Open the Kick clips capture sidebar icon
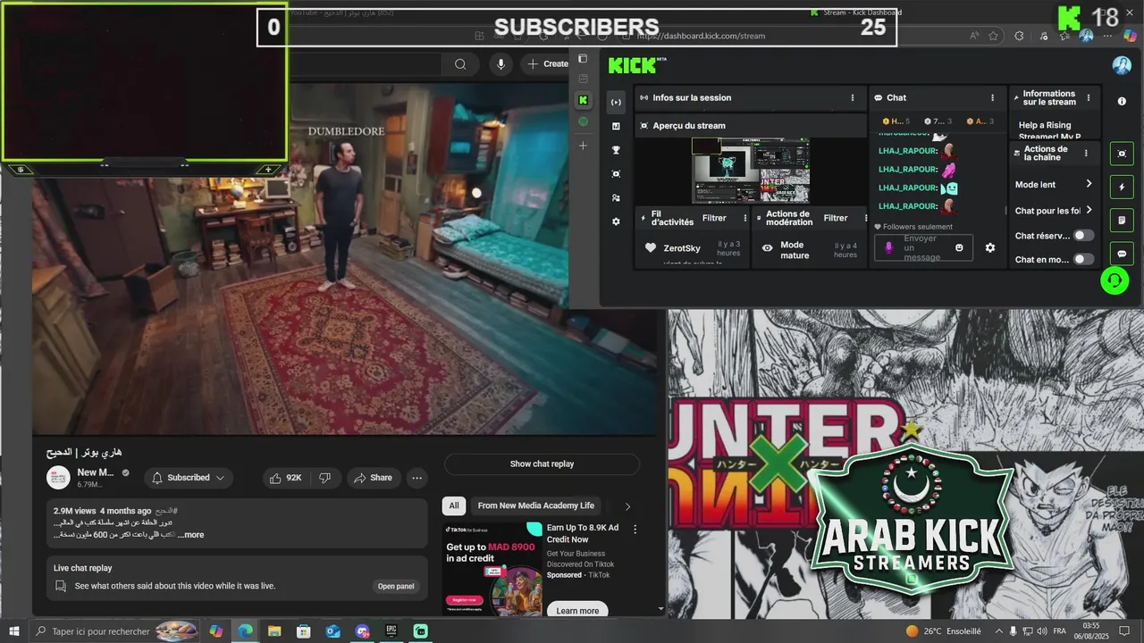This screenshot has width=1144, height=643. (x=616, y=173)
